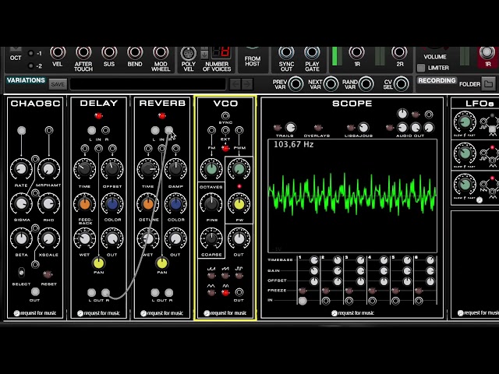Screen dimensions: 499x374
Task: Click the DELAY L output jack
Action: click(92, 293)
